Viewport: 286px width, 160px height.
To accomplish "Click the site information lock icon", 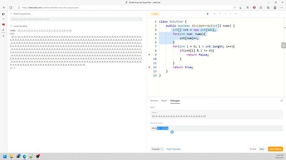I will 19,8.
